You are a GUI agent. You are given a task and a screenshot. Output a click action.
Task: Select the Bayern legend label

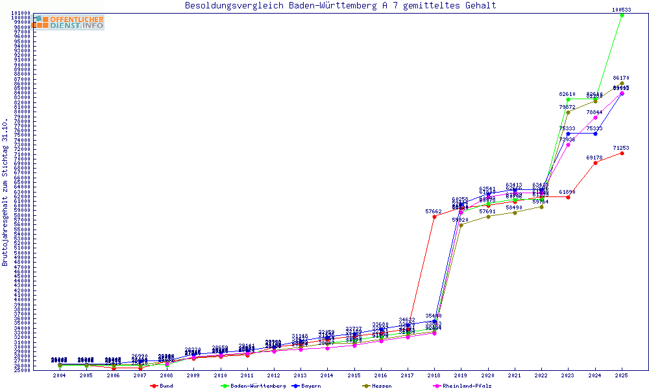(x=310, y=386)
